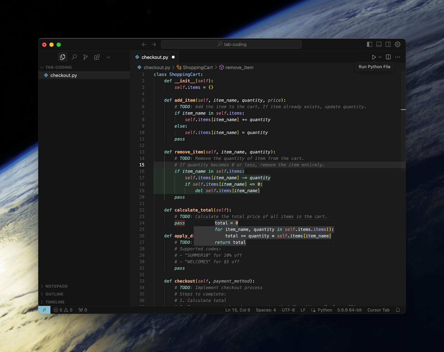Toggle the primary sidebar layout icon
Image resolution: width=444 pixels, height=352 pixels.
pos(369,44)
